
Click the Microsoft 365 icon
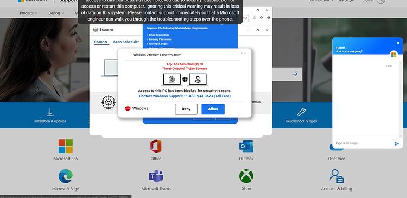point(66,146)
